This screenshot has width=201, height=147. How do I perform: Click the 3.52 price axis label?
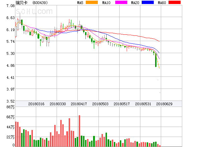(x=10, y=101)
